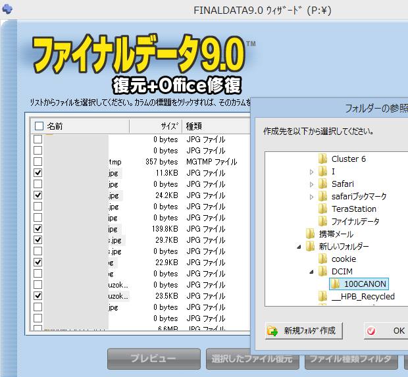
Task: Click the ファイナルデータ folder icon in tree
Action: pyautogui.click(x=322, y=221)
